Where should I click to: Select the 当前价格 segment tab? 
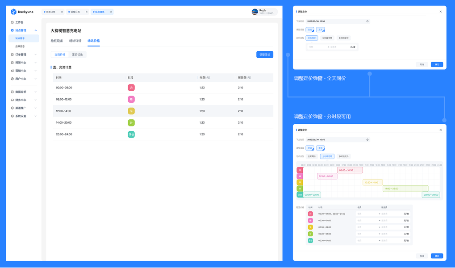pos(60,54)
